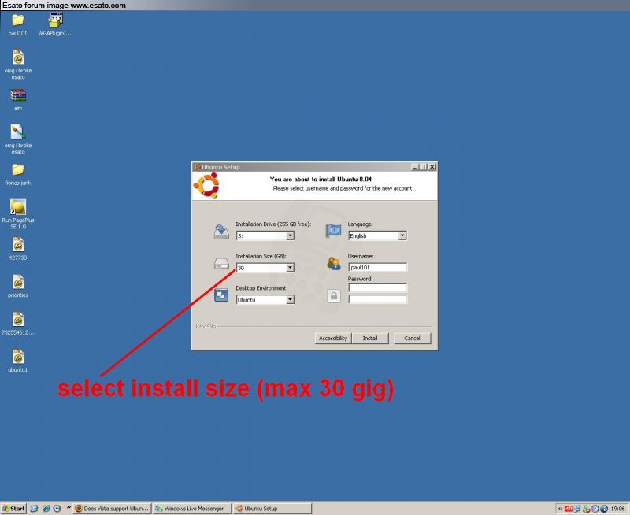Click the network computers tray icon
The image size is (630, 515).
(577, 509)
